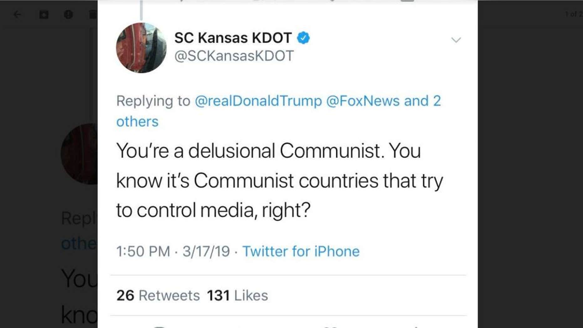The height and width of the screenshot is (328, 583).
Task: Click the trash delete icon
Action: pos(93,14)
